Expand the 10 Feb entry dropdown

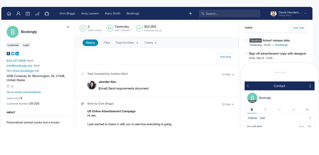tap(233, 105)
